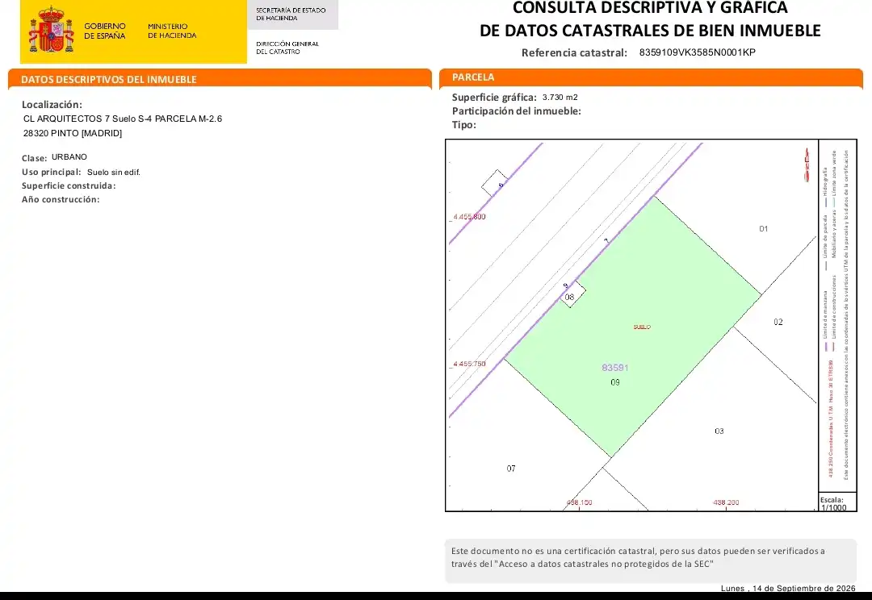Click the DE DATOS CATASTRALES DE BIEN INMUEBLE line
Viewport: 872px width, 600px height.
tap(650, 31)
